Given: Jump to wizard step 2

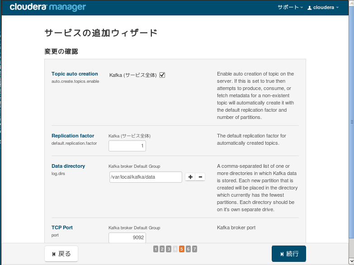Looking at the screenshot, I should pyautogui.click(x=162, y=249).
